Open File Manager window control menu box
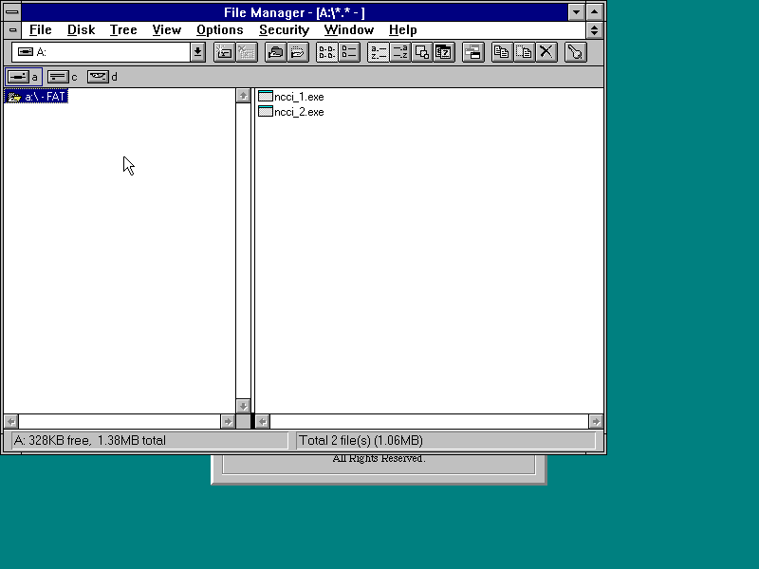Viewport: 759px width, 569px height. [12, 12]
